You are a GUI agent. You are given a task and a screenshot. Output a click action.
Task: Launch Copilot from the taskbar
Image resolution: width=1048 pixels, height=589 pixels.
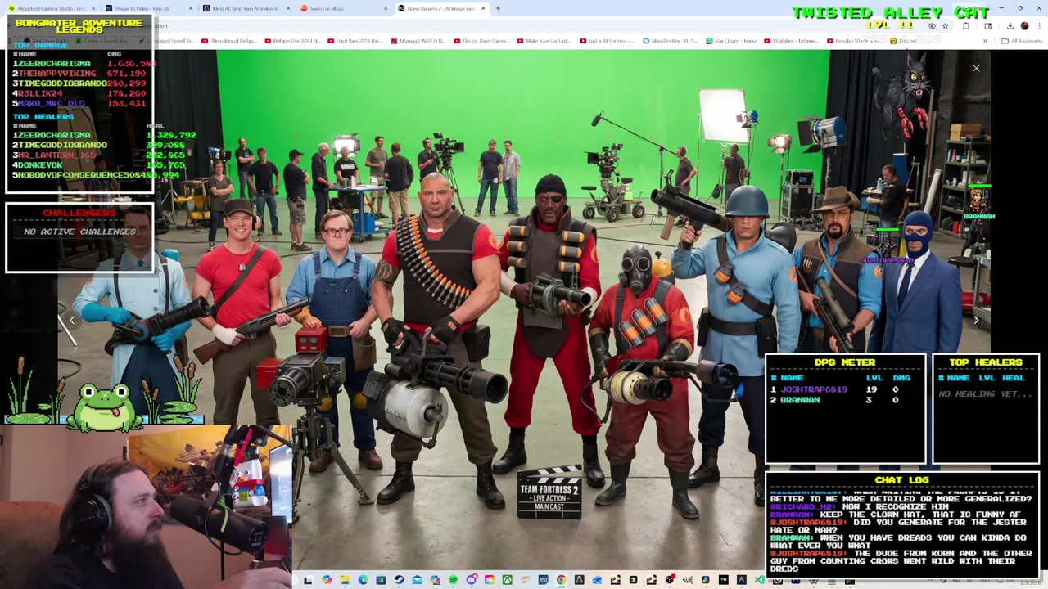327,580
